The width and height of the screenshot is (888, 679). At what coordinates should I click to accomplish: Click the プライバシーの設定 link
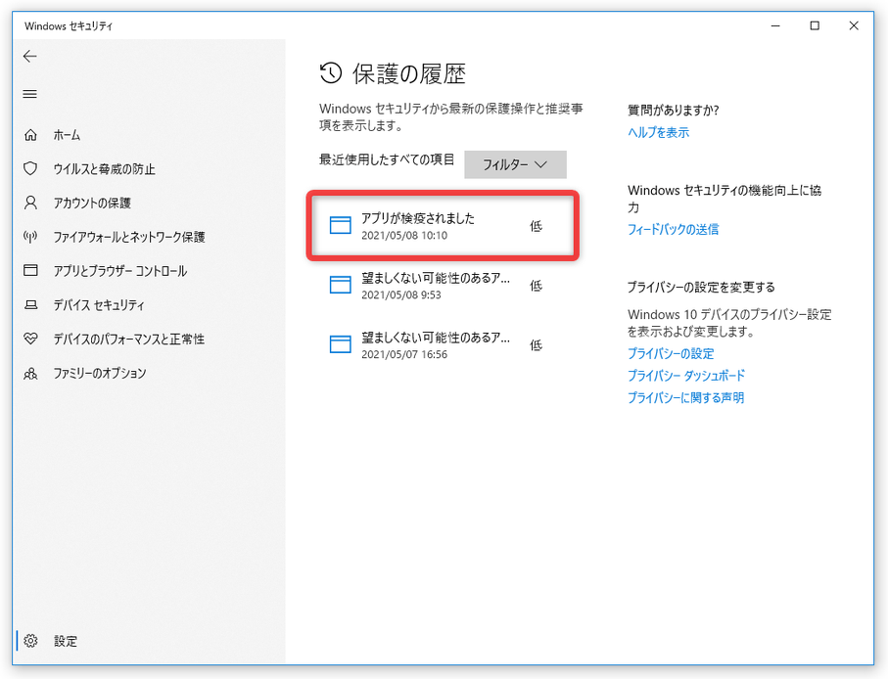coord(671,353)
